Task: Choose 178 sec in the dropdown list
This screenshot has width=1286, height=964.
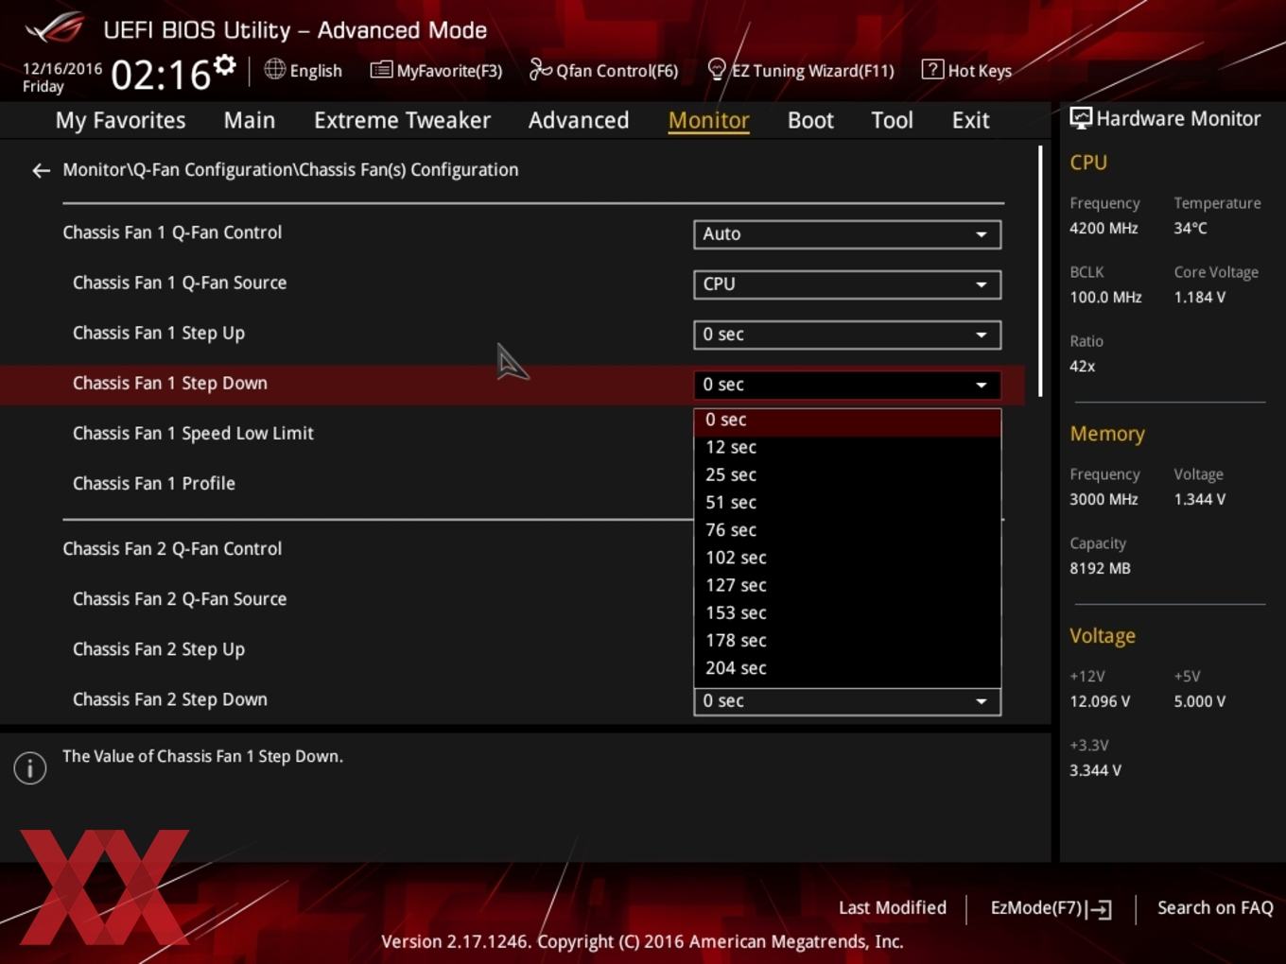Action: tap(847, 641)
